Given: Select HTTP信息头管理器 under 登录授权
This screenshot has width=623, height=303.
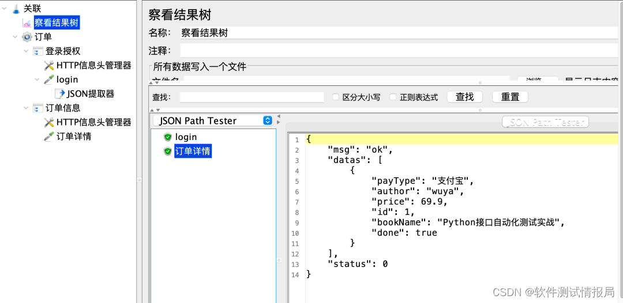Looking at the screenshot, I should [94, 66].
